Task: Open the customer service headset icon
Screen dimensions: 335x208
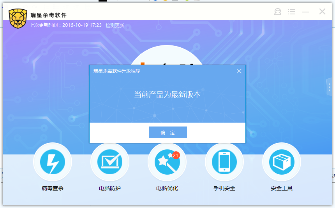Action: pos(278,12)
